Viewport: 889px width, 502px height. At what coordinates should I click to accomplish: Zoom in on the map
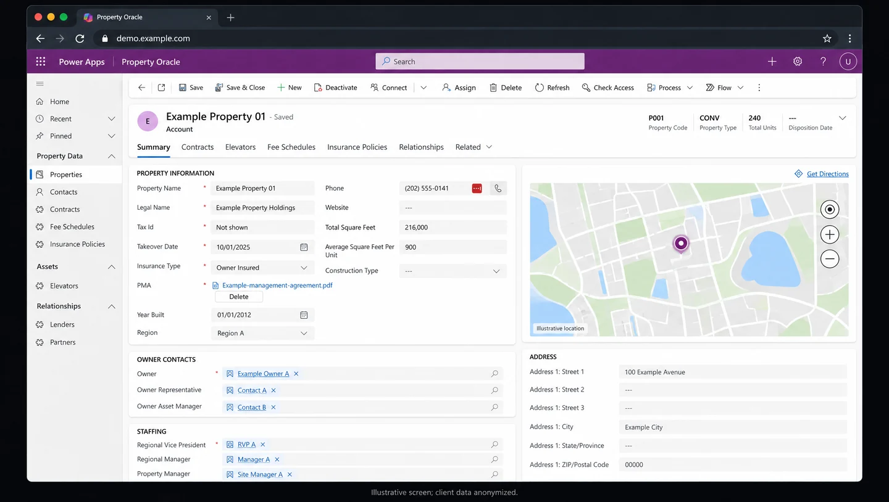pos(830,234)
